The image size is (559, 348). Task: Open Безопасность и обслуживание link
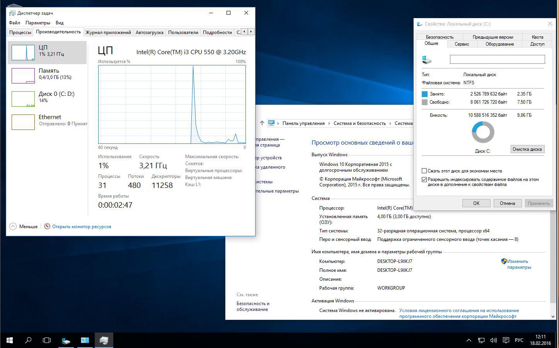(253, 306)
